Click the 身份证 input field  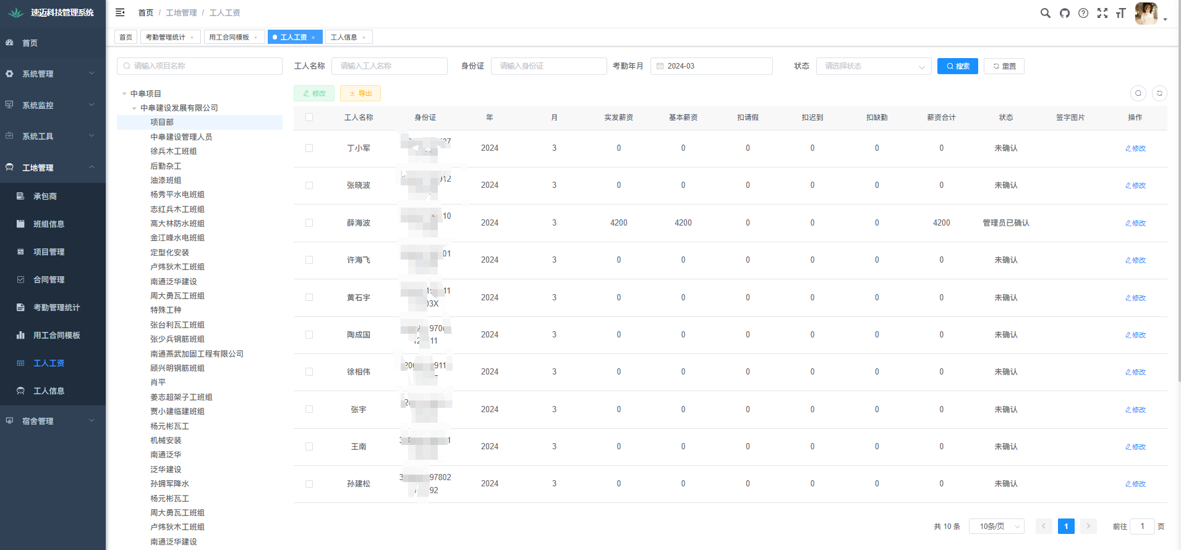549,66
